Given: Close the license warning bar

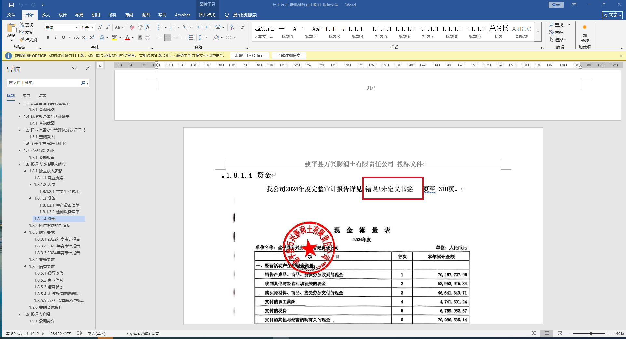Looking at the screenshot, I should click(621, 56).
